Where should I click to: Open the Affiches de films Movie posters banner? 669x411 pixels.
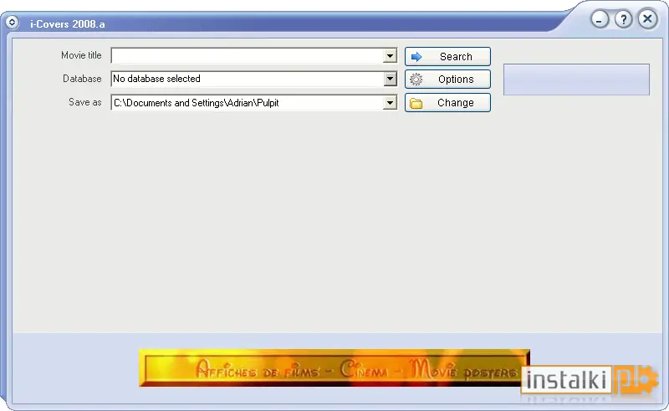coord(334,367)
